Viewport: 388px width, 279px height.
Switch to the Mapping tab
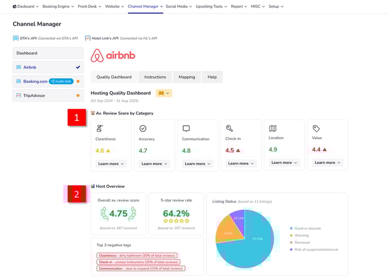(x=187, y=77)
